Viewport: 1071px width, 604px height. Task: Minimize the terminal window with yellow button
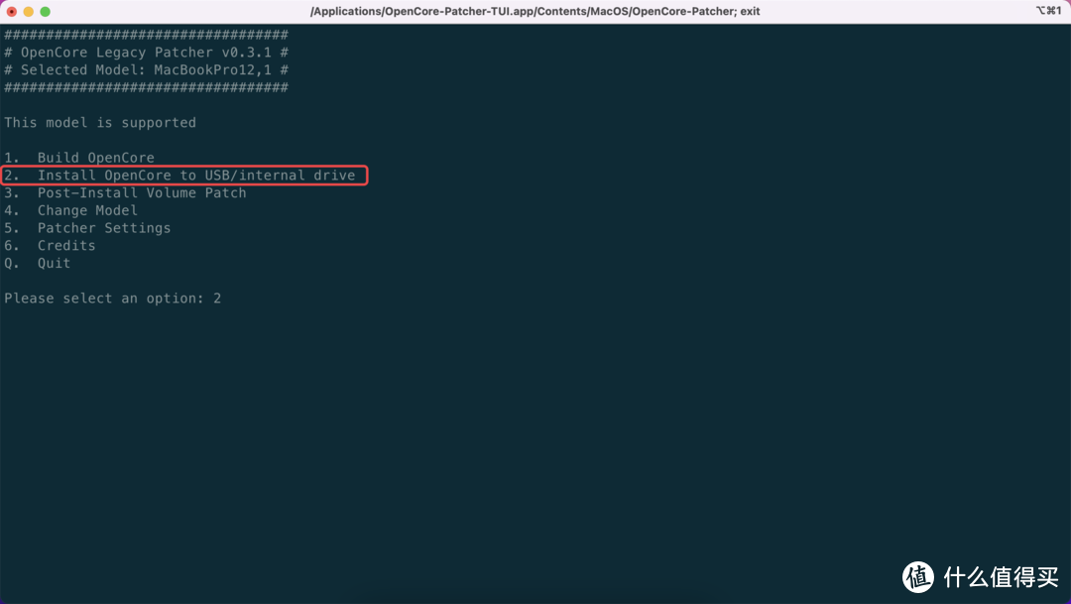click(28, 12)
